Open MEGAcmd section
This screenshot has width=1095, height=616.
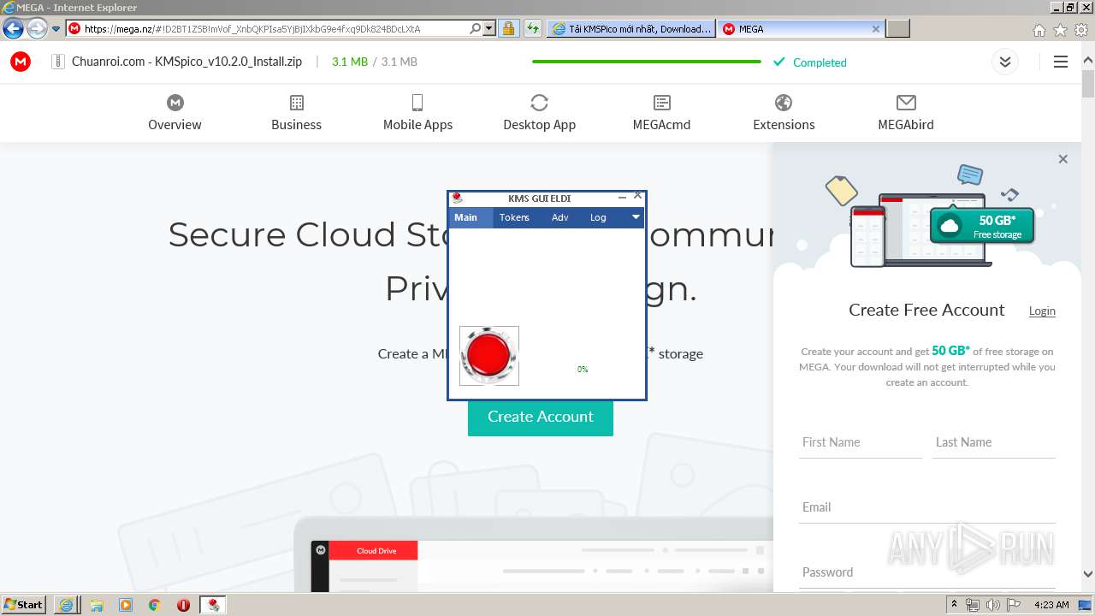(661, 113)
